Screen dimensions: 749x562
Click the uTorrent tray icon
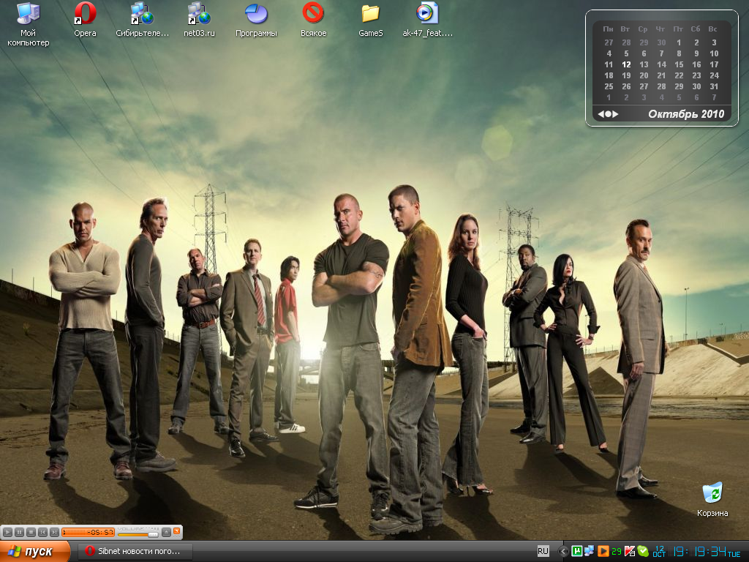point(577,551)
